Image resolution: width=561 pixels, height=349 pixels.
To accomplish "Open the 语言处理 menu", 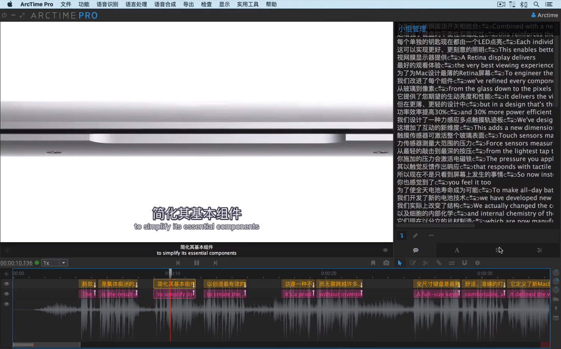I will coord(136,4).
